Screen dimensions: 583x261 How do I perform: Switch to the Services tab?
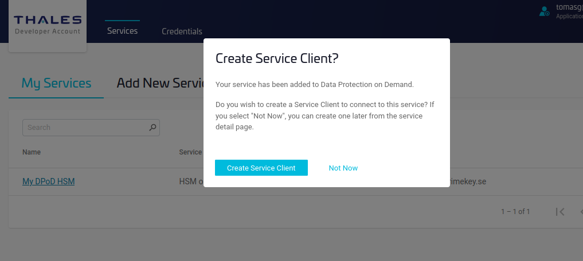[x=122, y=31]
